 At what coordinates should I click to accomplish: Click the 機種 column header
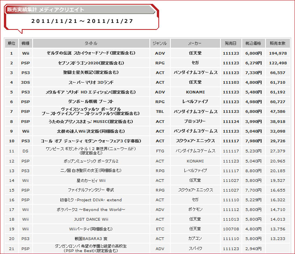click(x=25, y=43)
